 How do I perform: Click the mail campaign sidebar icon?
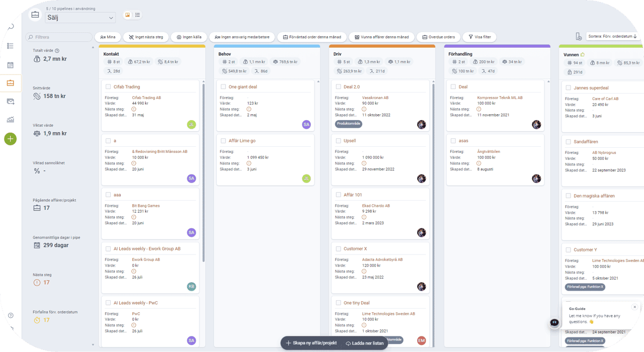pos(10,102)
